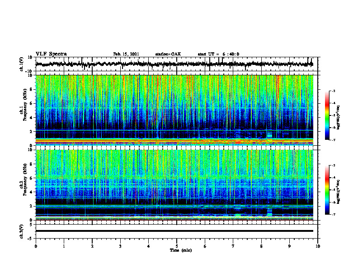Click the "Time (min)" axis title
The width and height of the screenshot is (358, 276).
tap(181, 250)
